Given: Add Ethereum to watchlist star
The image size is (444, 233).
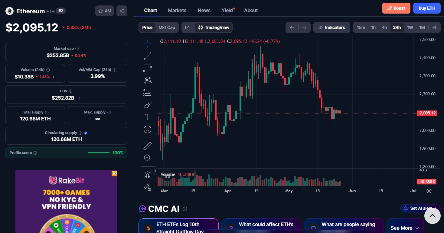Looking at the screenshot, I should tap(105, 11).
